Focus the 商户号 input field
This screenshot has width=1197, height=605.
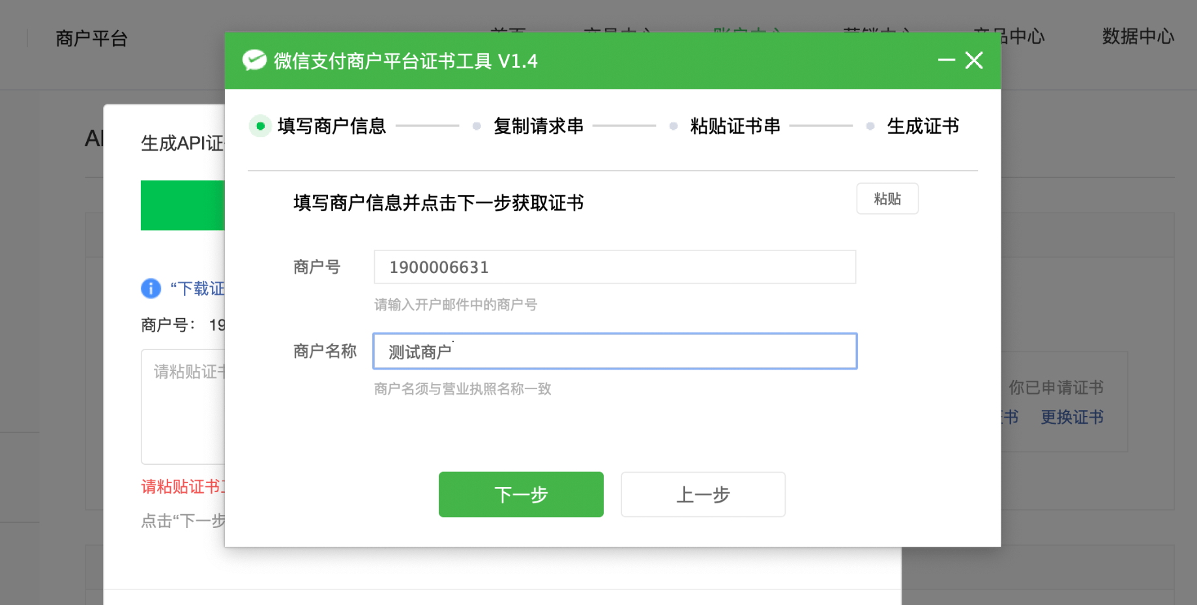pyautogui.click(x=614, y=267)
